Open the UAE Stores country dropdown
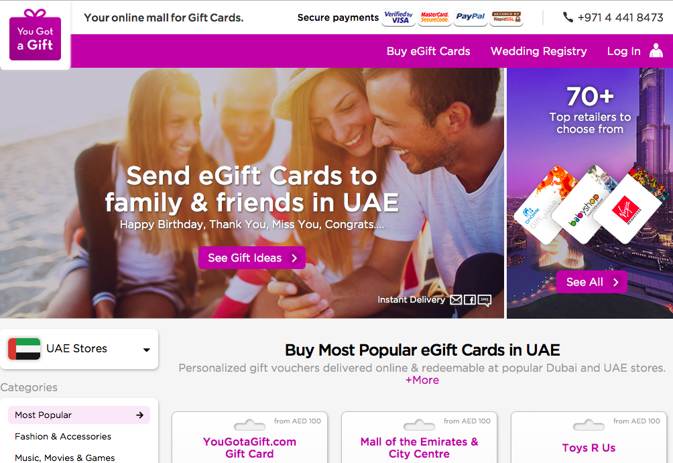Viewport: 673px width, 463px height. tap(79, 349)
